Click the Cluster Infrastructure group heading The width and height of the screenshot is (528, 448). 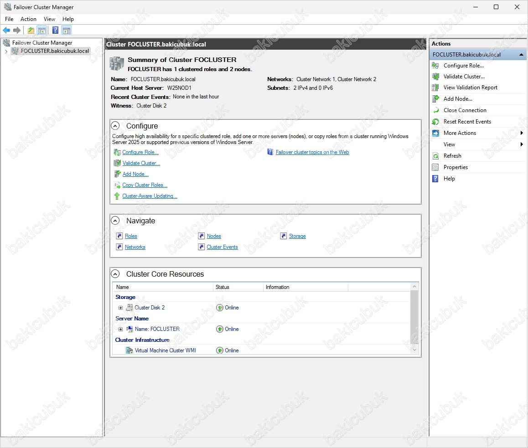pos(142,340)
